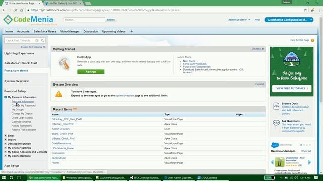This screenshot has width=323, height=181.
Task: Open the Discussion tab
Action: 91,31
